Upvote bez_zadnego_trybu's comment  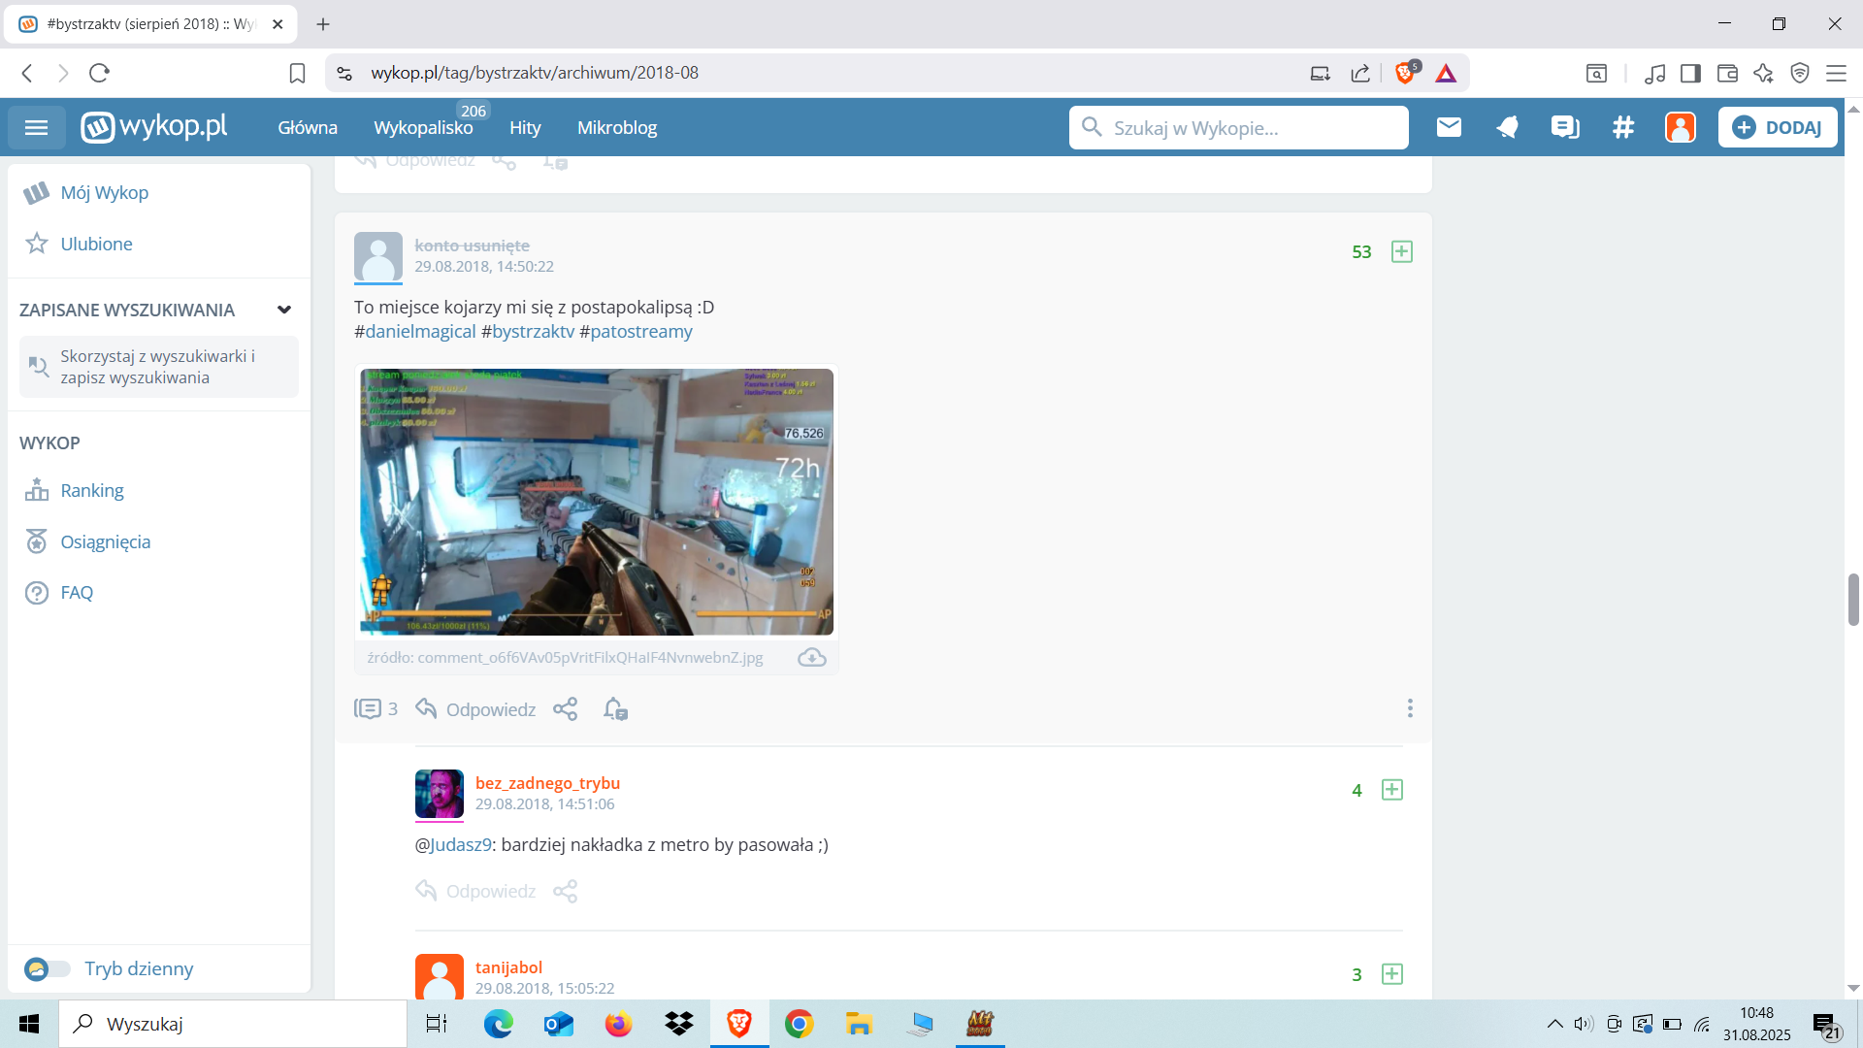pos(1391,790)
